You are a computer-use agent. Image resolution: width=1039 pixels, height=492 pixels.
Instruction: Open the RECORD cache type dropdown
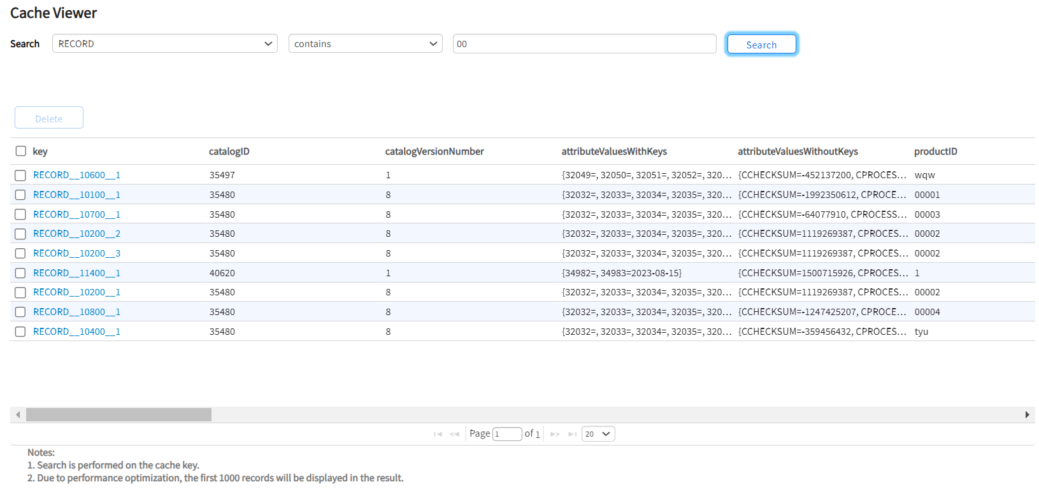(x=164, y=44)
